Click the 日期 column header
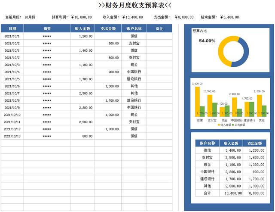 coord(12,28)
